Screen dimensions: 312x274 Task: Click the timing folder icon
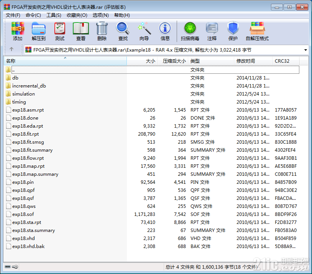[x=8, y=102]
